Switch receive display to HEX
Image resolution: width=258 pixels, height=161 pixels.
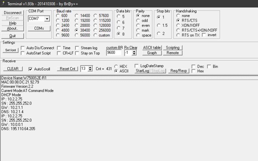pyautogui.click(x=116, y=66)
